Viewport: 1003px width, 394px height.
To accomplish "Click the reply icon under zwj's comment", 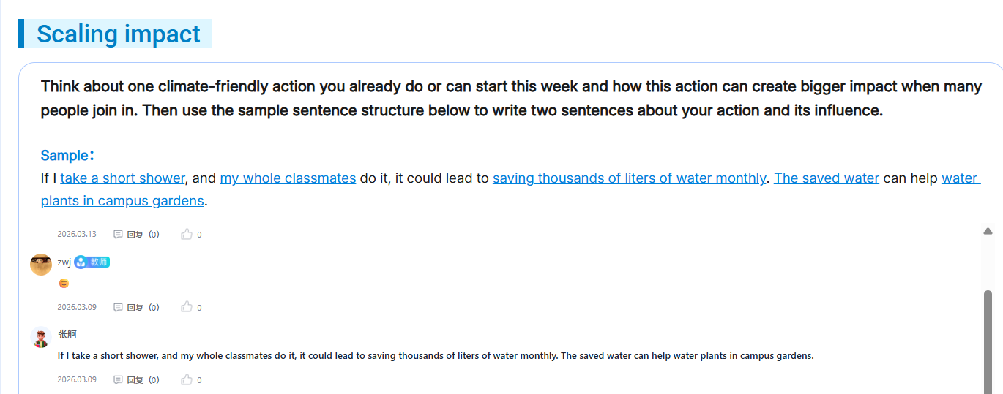I will click(118, 307).
